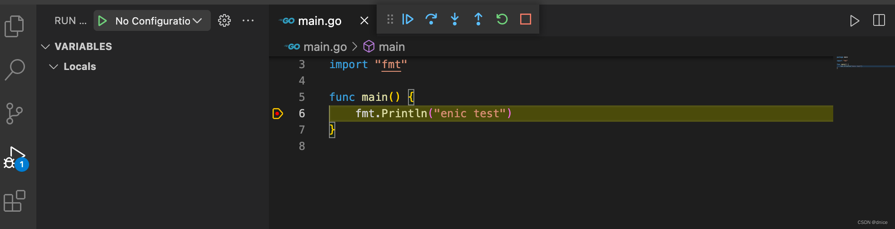Open the Explorer view in activity bar
The width and height of the screenshot is (895, 229).
pos(15,26)
